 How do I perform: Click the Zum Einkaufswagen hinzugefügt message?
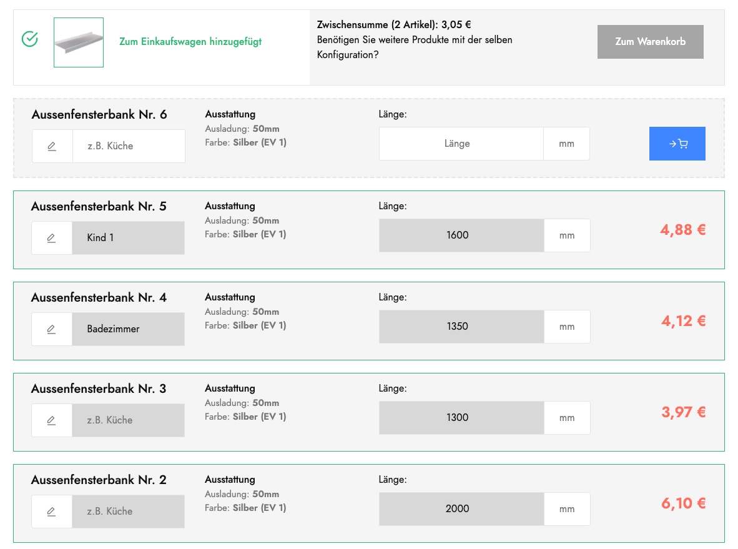190,41
